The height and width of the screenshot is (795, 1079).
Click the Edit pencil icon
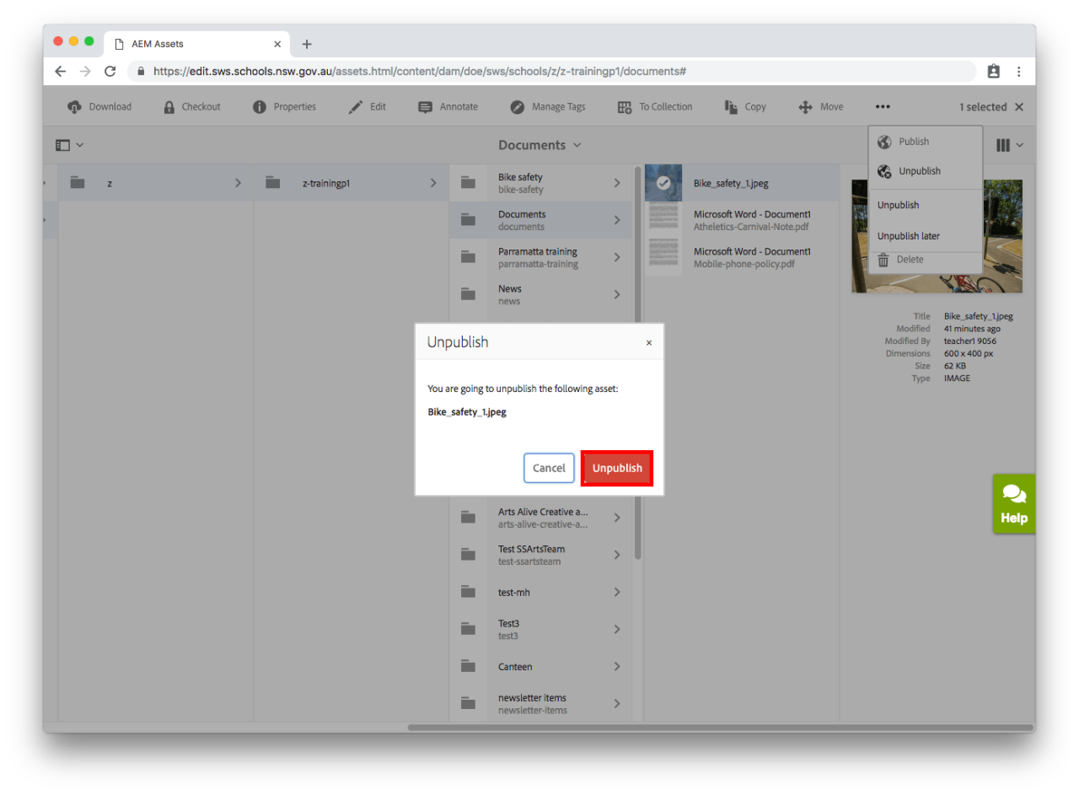click(x=356, y=107)
